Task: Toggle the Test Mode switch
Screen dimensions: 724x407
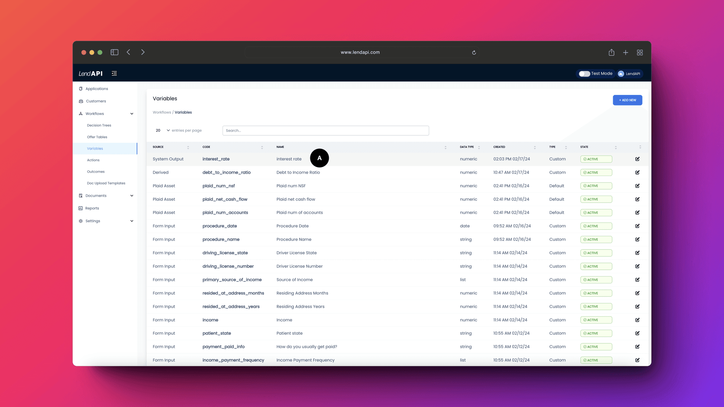Action: (584, 74)
